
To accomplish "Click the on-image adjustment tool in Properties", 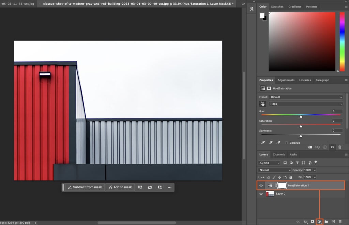I will click(x=262, y=104).
